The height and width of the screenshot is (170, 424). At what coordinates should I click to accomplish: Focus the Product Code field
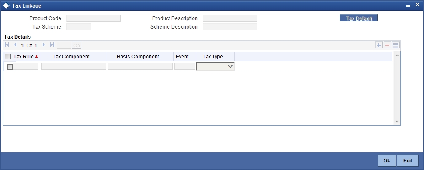click(93, 18)
